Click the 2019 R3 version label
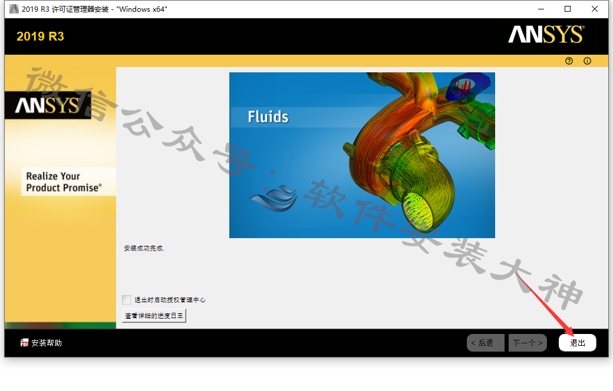 pos(40,36)
